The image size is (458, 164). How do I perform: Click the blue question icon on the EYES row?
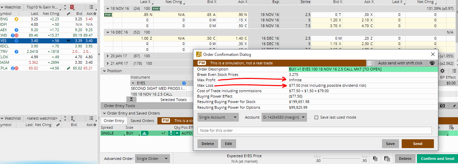[x=16, y=41]
